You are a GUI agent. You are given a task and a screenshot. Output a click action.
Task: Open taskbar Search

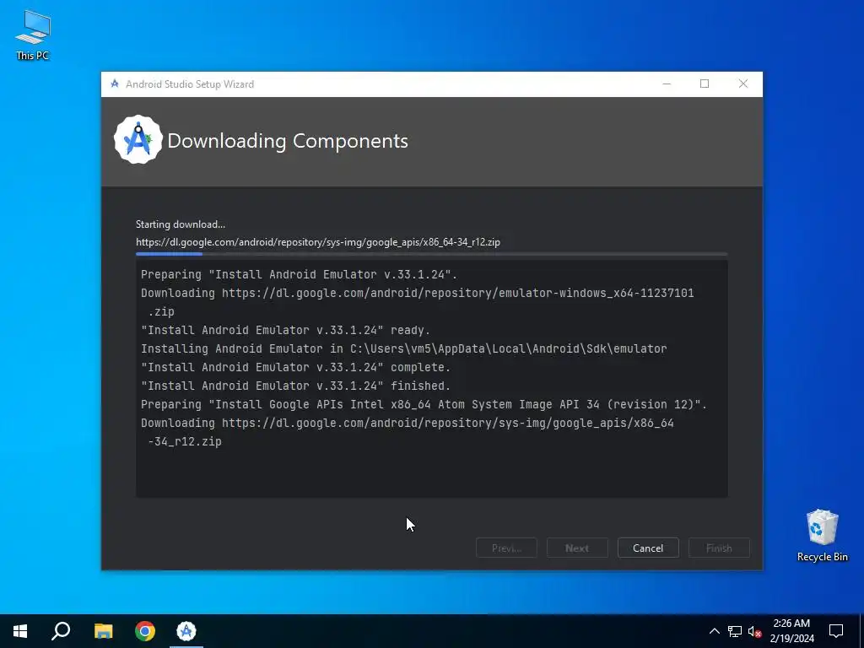click(x=61, y=631)
